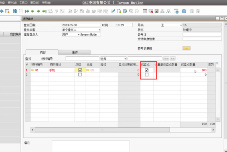This screenshot has height=152, width=227.
Task: Click the >> search next button
Action: pyautogui.click(x=172, y=58)
